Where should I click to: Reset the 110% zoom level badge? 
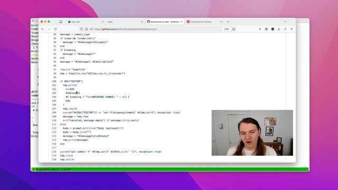(x=227, y=29)
